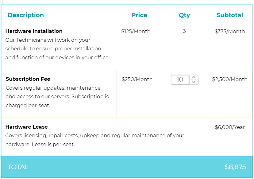This screenshot has height=179, width=254.
Task: Click the $125/Month price cell
Action: (x=136, y=31)
